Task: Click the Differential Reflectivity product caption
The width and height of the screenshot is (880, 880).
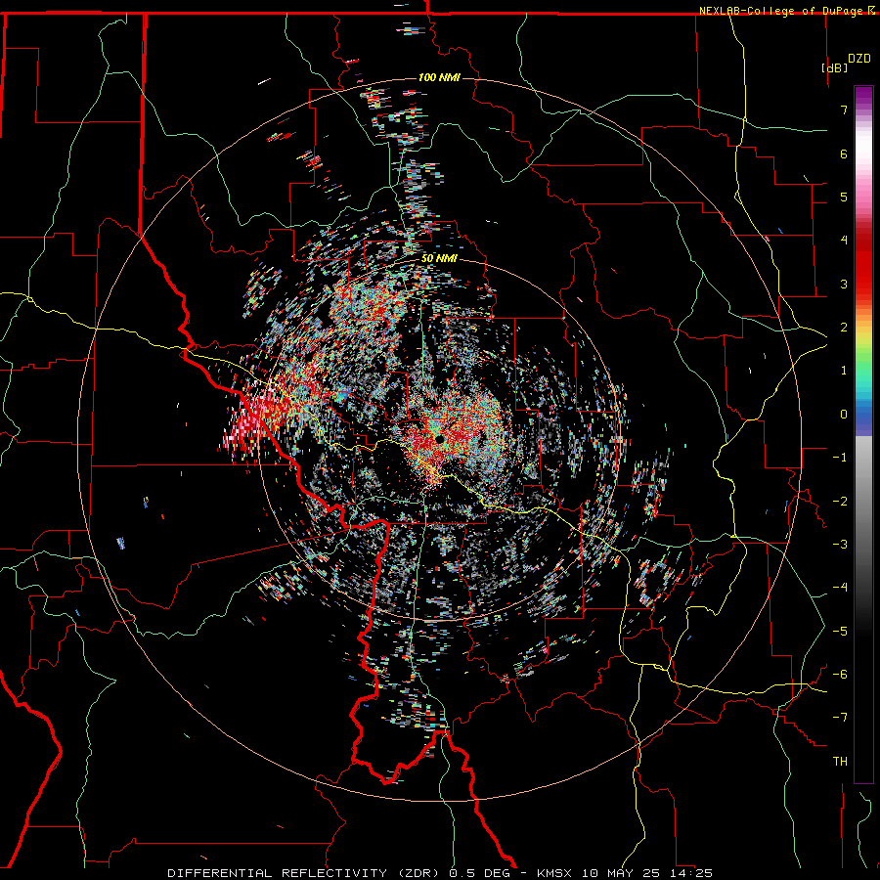Action: point(440,873)
